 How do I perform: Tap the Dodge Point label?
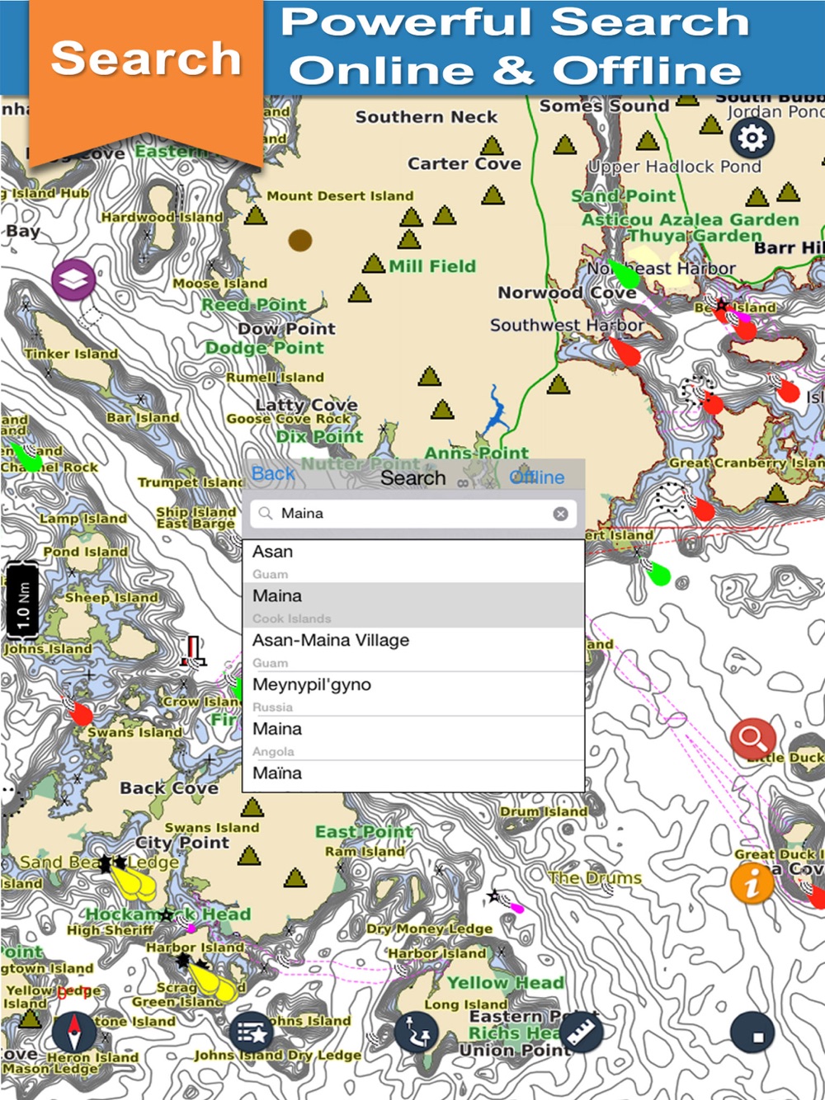coord(264,348)
